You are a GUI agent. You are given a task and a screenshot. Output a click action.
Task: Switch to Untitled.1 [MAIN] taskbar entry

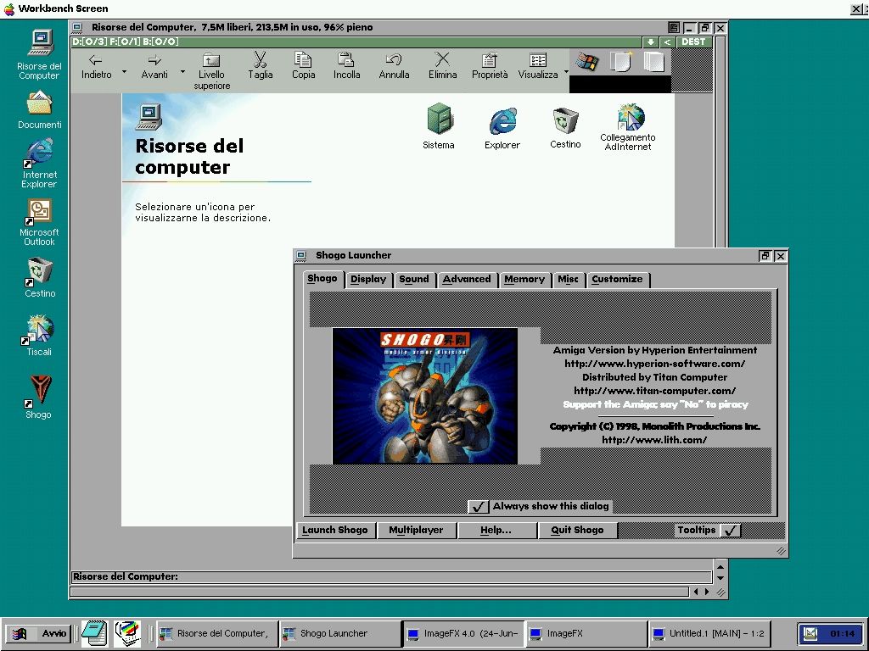coord(709,633)
